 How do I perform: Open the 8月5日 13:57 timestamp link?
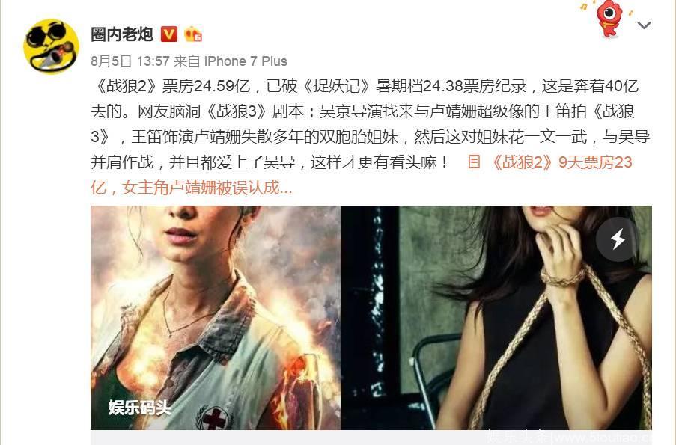[130, 61]
